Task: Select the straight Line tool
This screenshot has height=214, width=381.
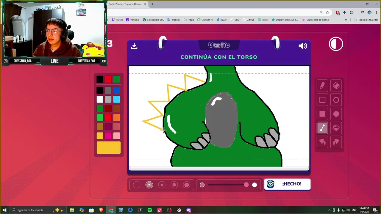Action: tap(322, 128)
